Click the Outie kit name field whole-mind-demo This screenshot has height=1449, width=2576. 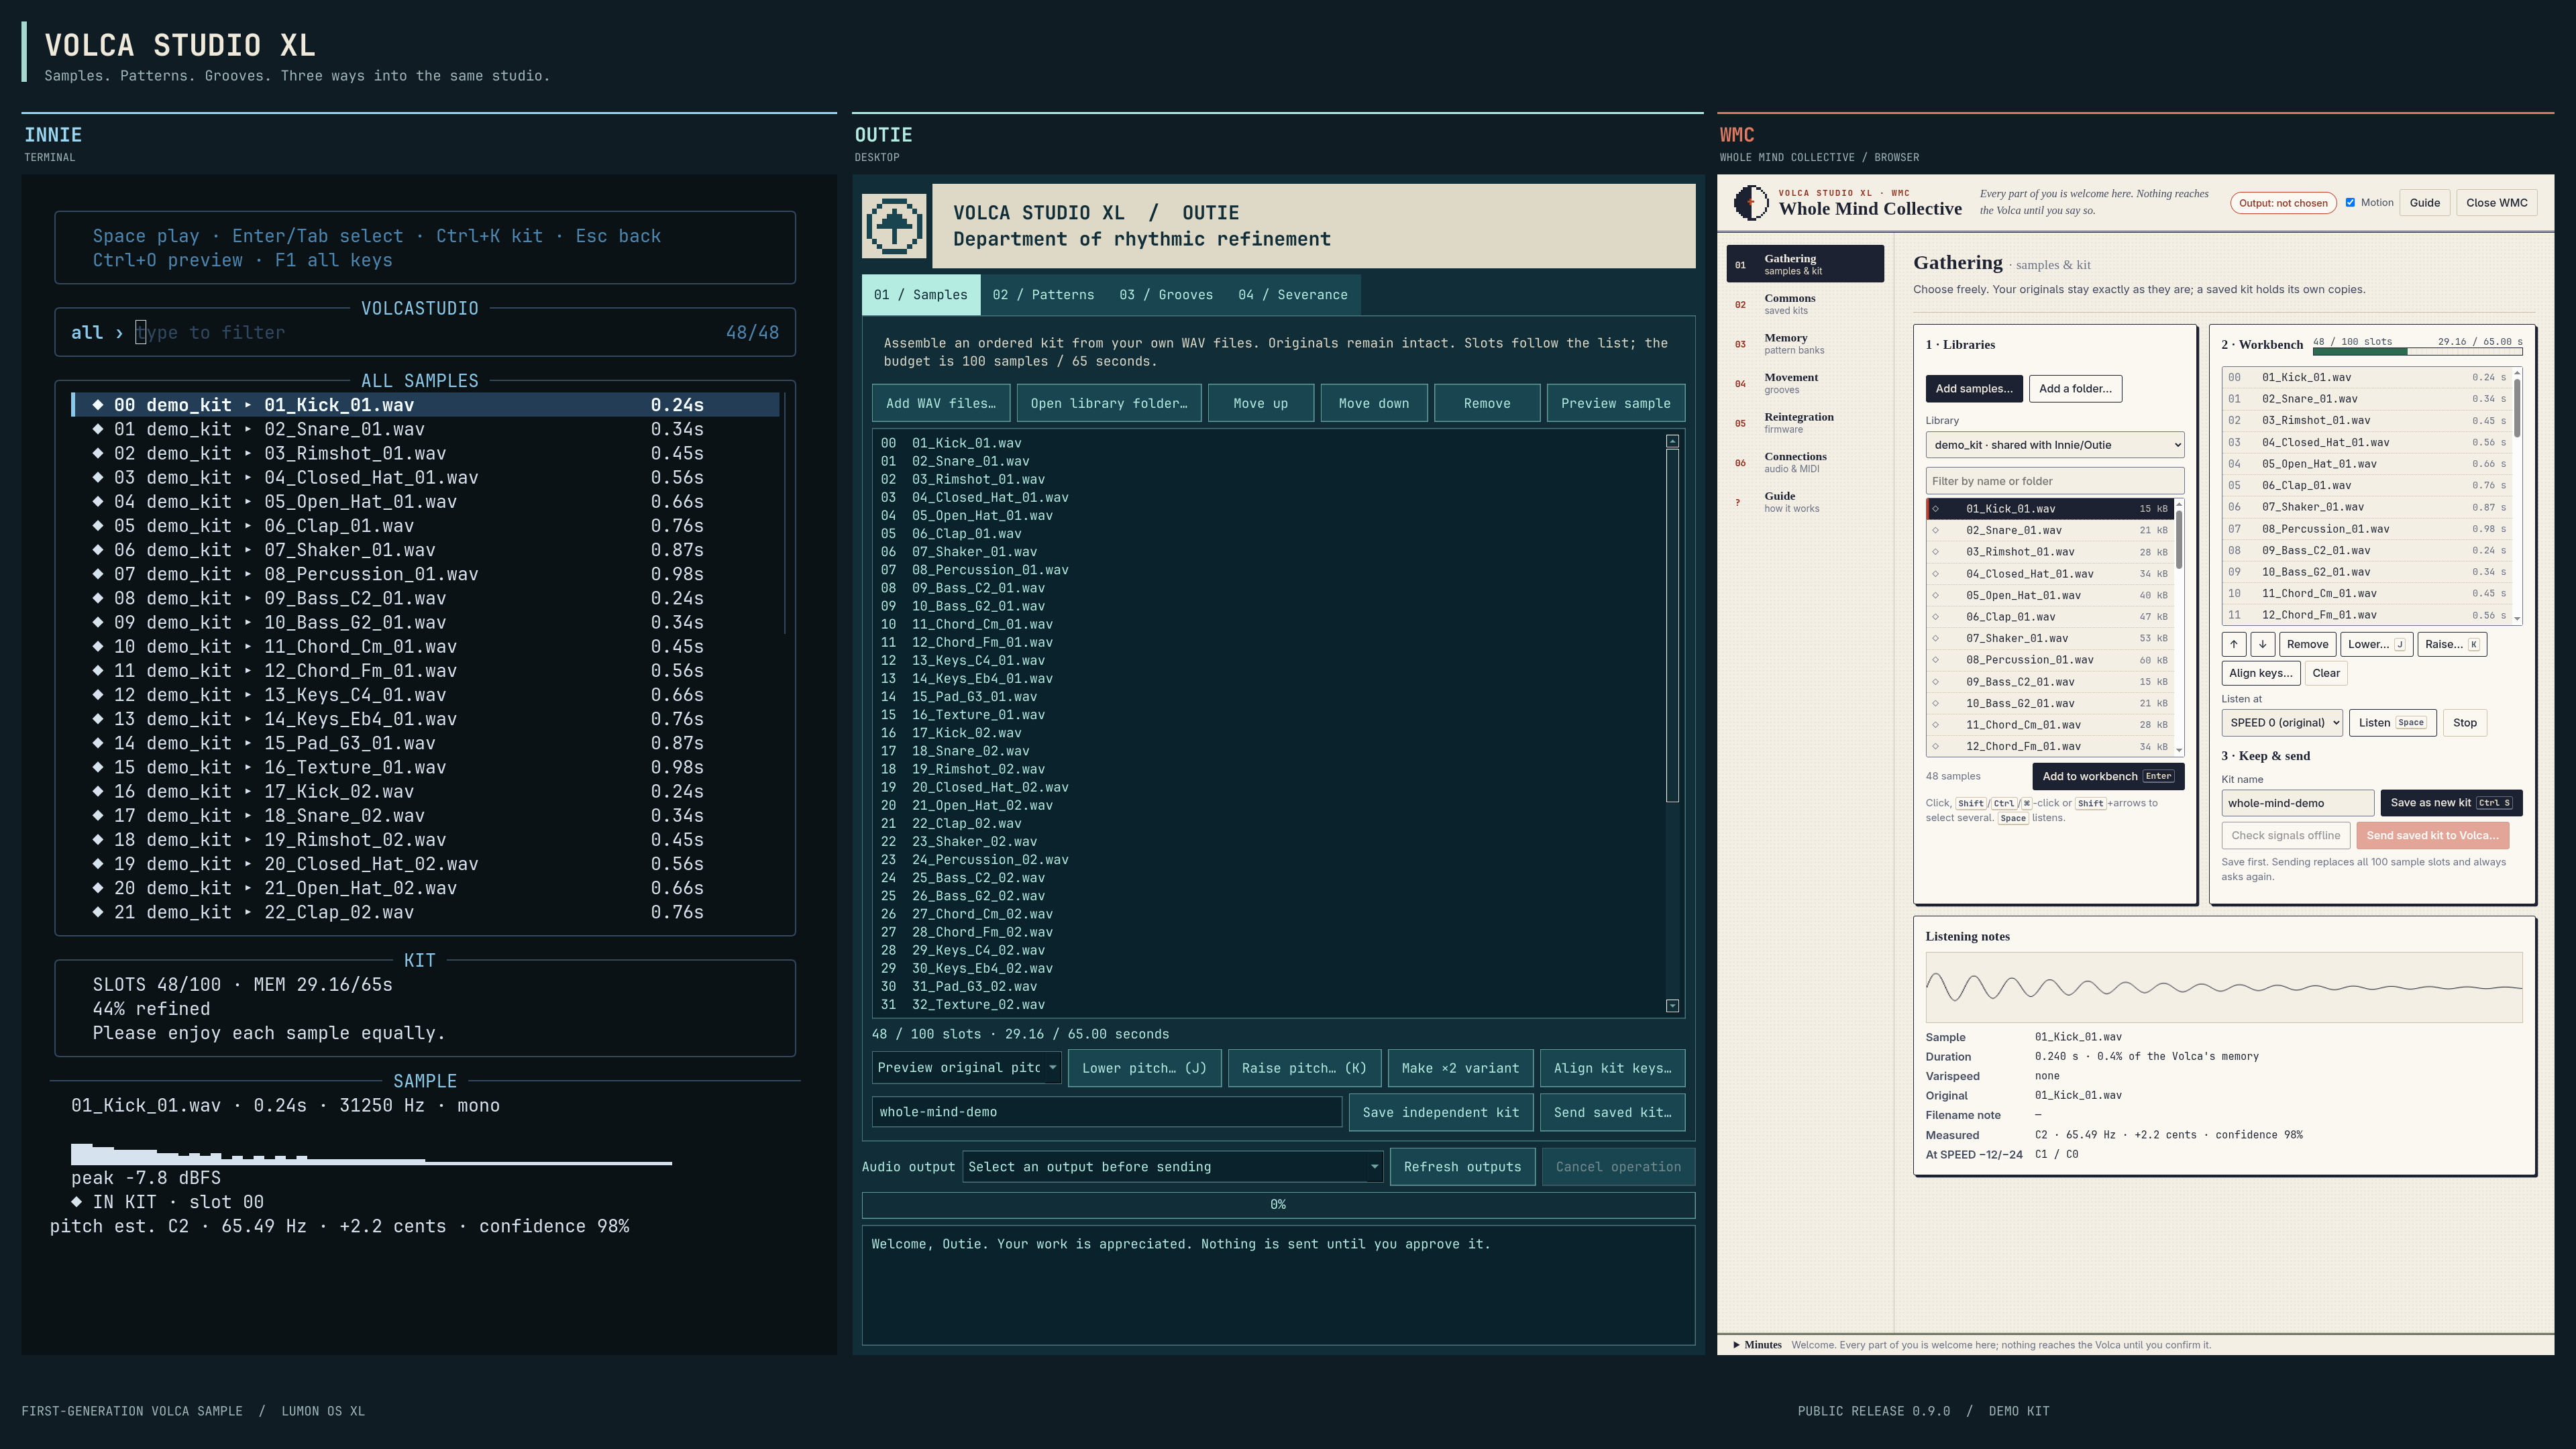click(x=1106, y=1112)
